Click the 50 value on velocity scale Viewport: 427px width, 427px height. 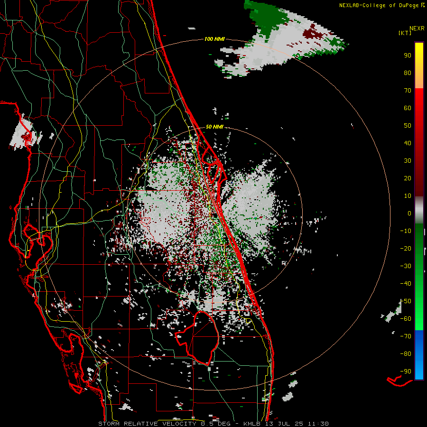tap(408, 126)
